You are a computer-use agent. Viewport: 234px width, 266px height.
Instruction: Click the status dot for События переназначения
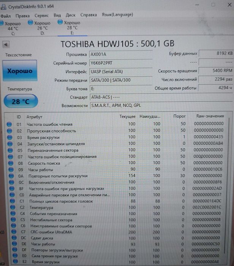tap(13, 214)
